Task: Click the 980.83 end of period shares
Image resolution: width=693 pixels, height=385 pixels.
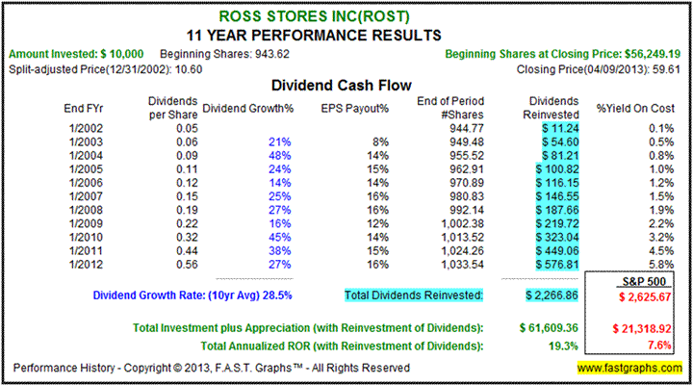Action: (x=467, y=196)
